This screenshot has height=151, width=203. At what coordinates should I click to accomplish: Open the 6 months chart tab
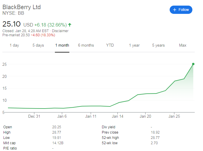coord(86,45)
